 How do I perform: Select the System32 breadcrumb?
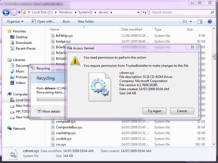[85, 12]
